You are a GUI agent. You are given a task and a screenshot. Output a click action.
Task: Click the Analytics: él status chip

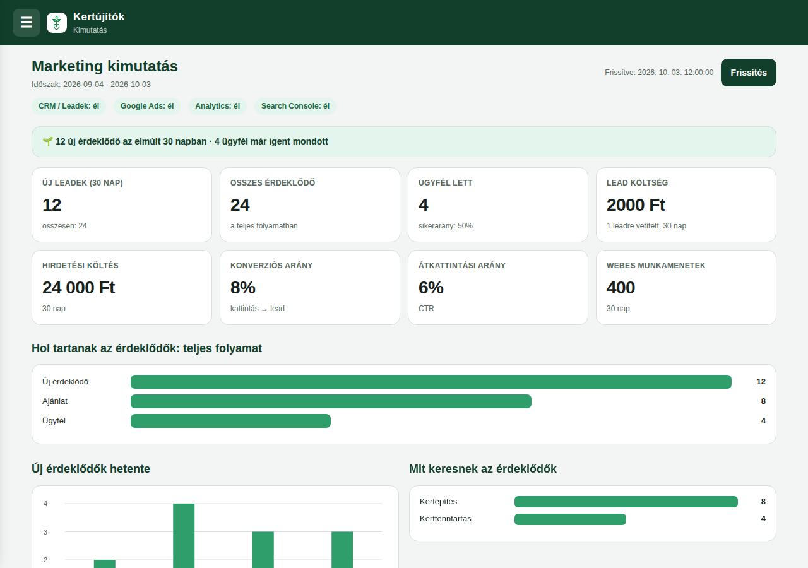coord(217,106)
